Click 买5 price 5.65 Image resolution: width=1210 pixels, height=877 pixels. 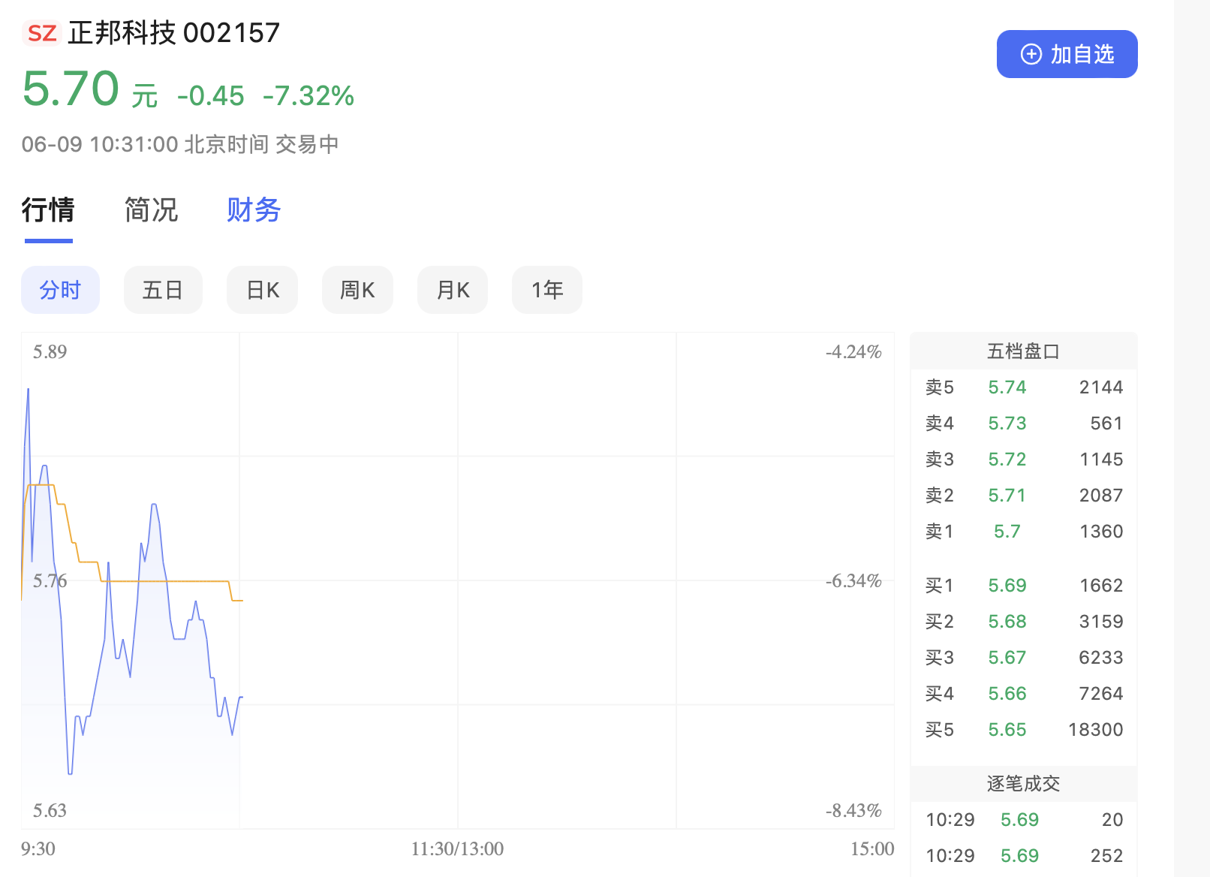click(x=1007, y=730)
